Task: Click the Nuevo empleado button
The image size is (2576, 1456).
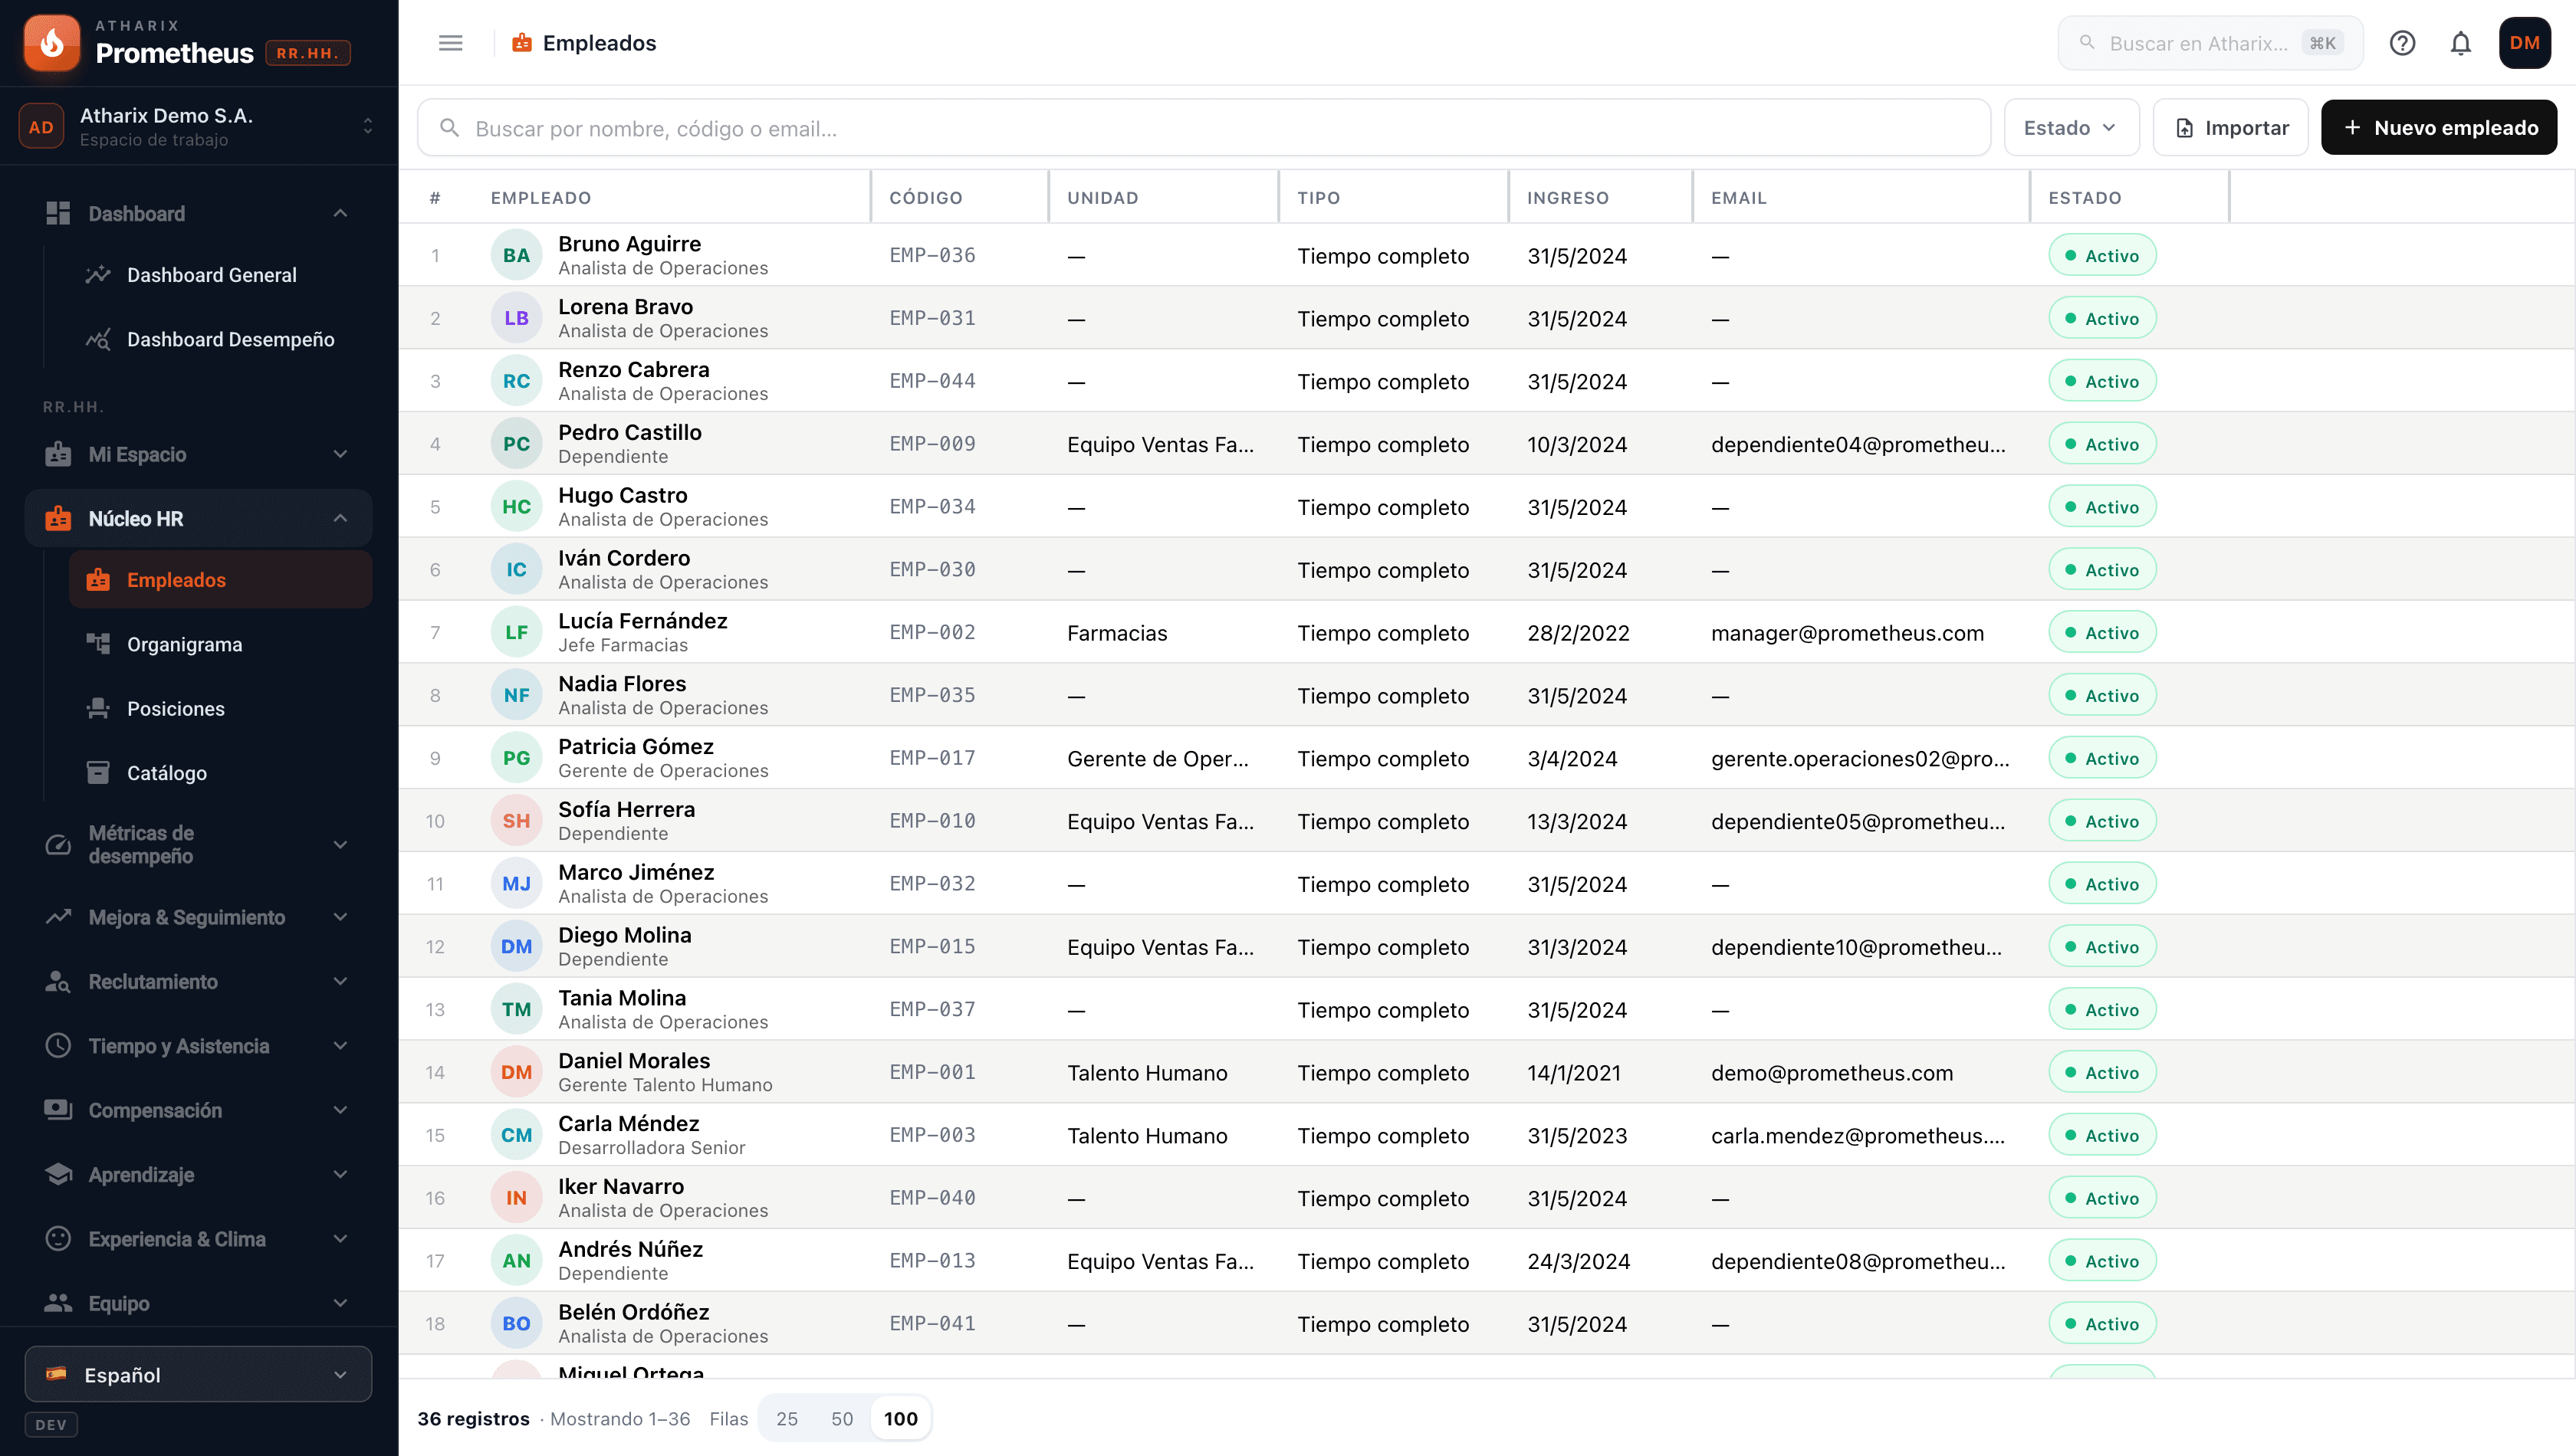Action: pyautogui.click(x=2438, y=127)
